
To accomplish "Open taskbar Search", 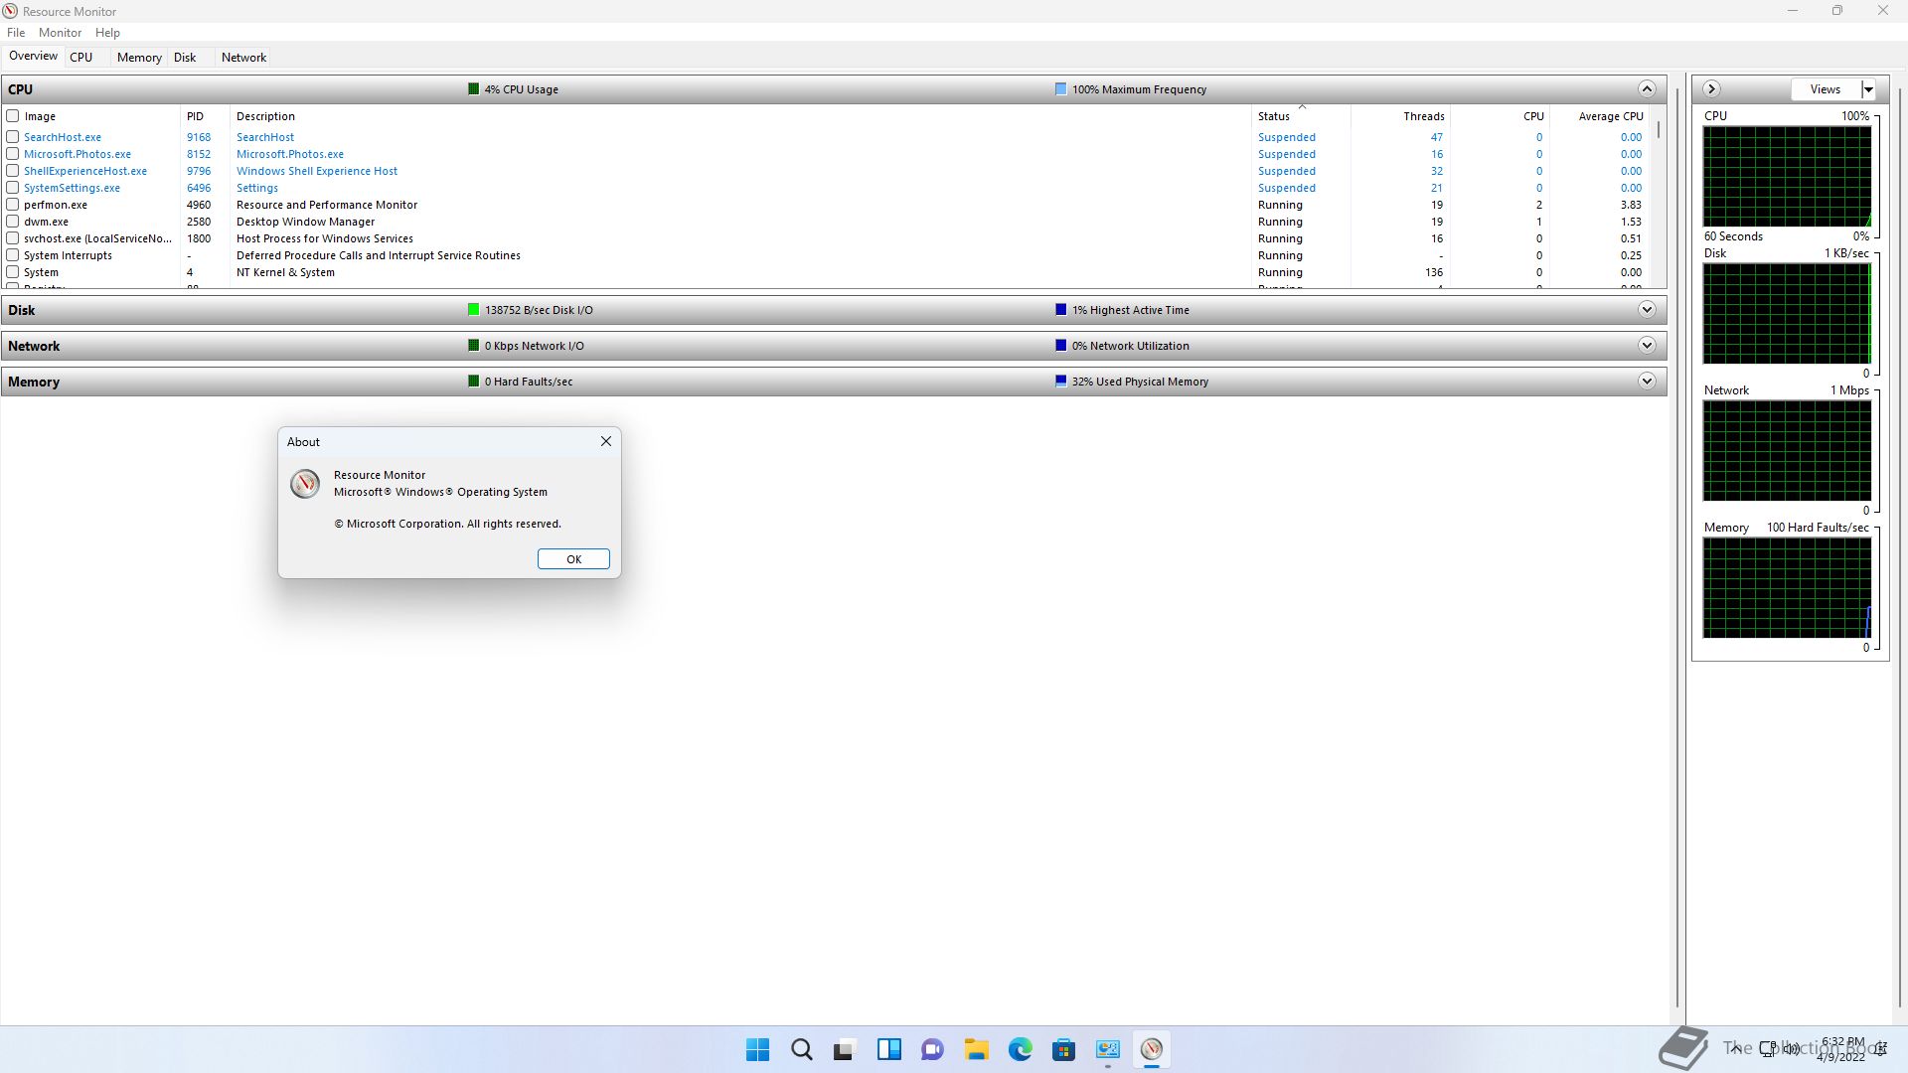I will (x=802, y=1049).
